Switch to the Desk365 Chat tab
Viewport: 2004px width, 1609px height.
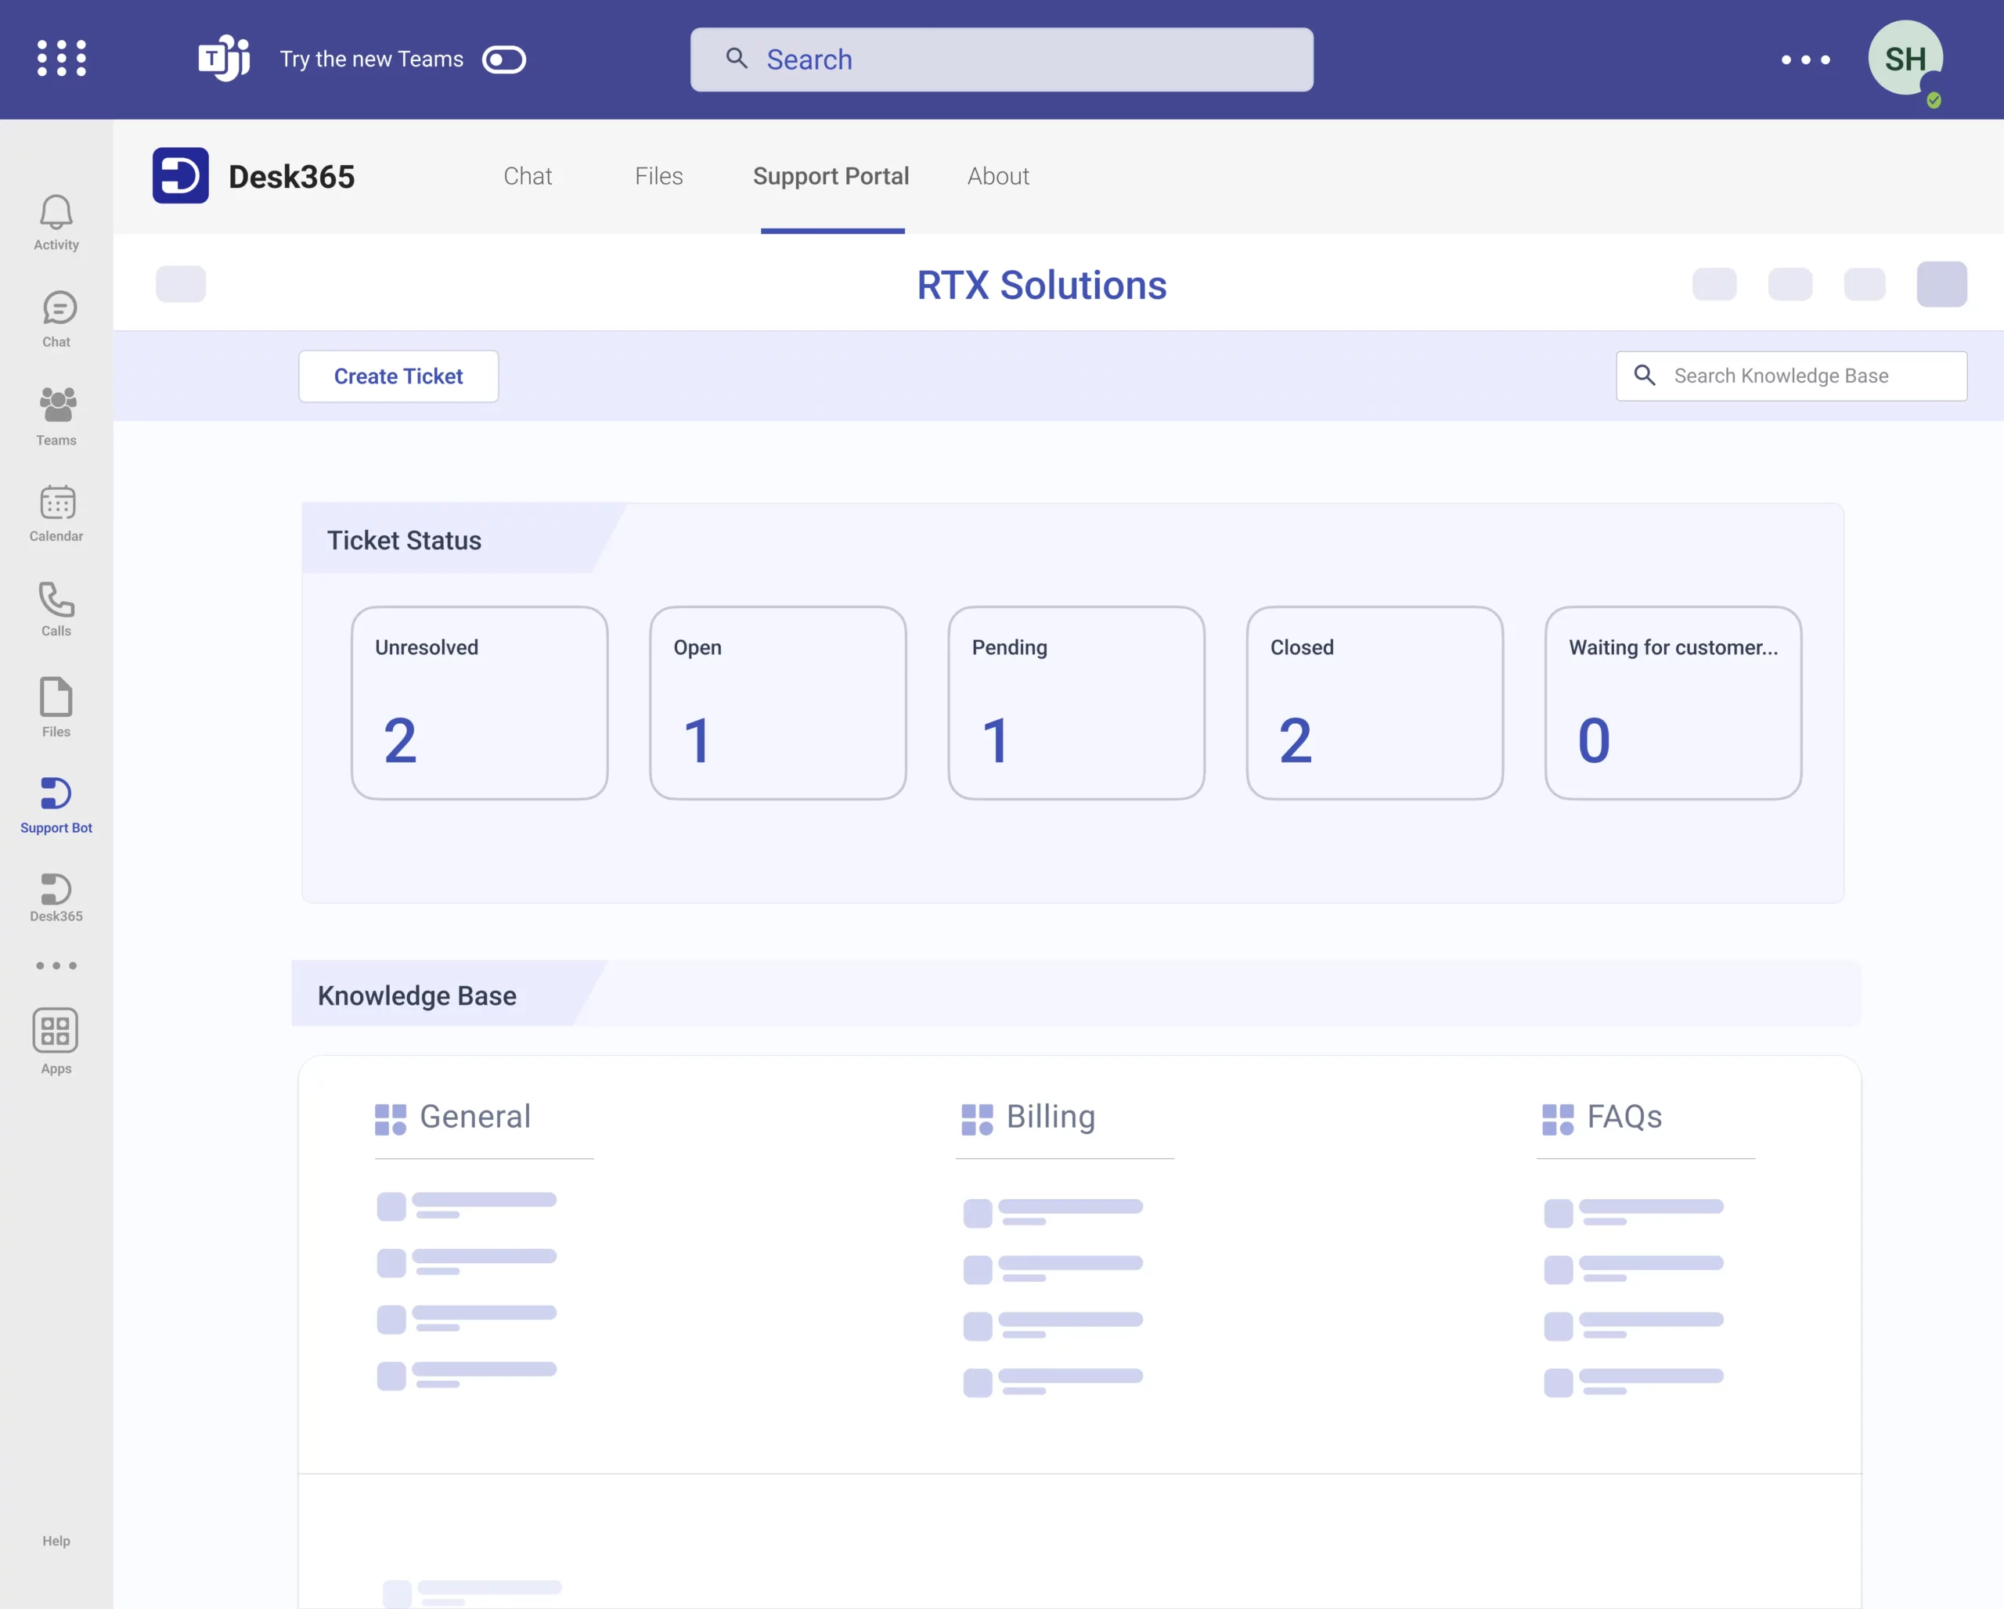[527, 177]
